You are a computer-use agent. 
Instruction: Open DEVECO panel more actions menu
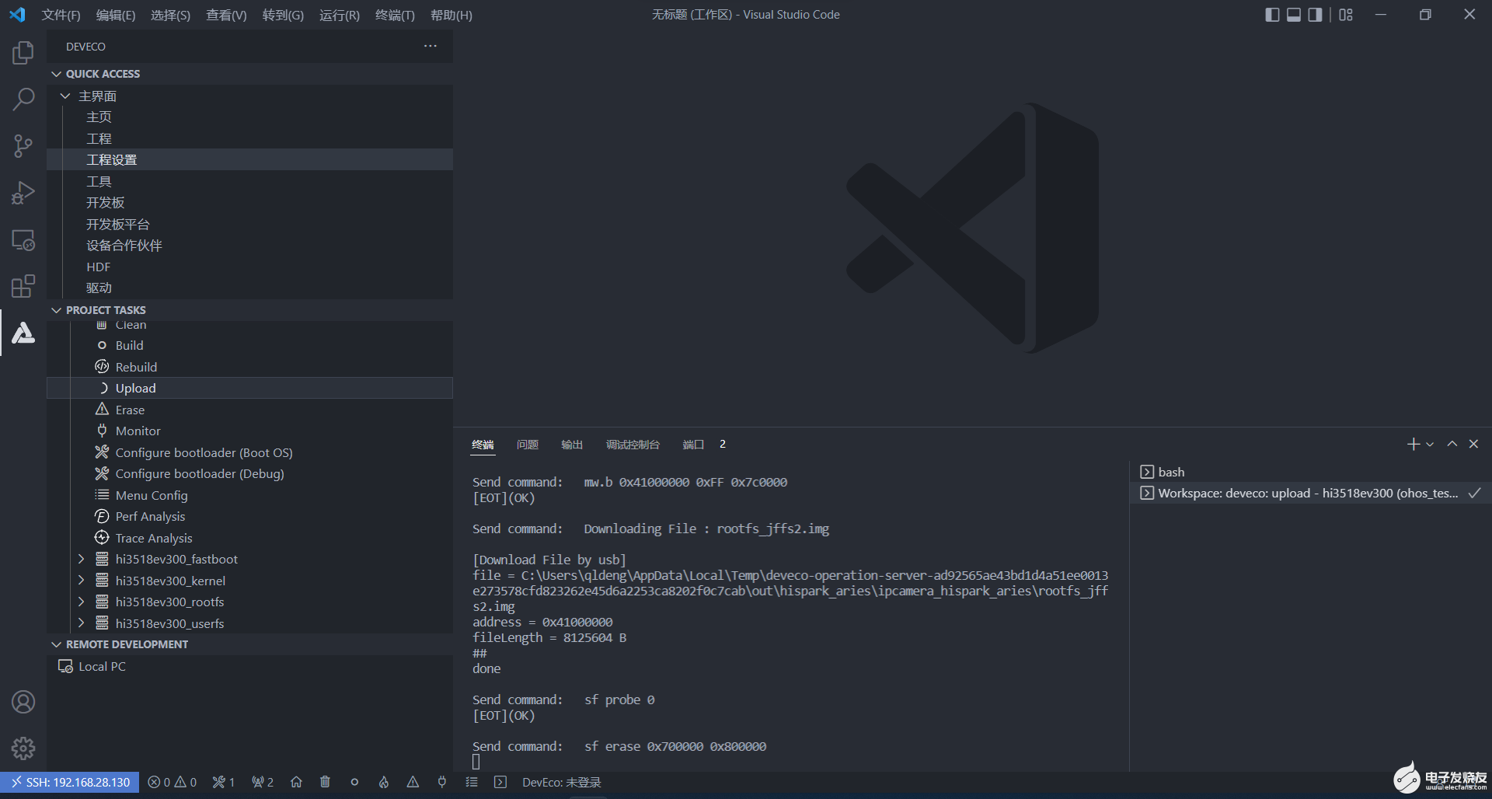pos(431,46)
